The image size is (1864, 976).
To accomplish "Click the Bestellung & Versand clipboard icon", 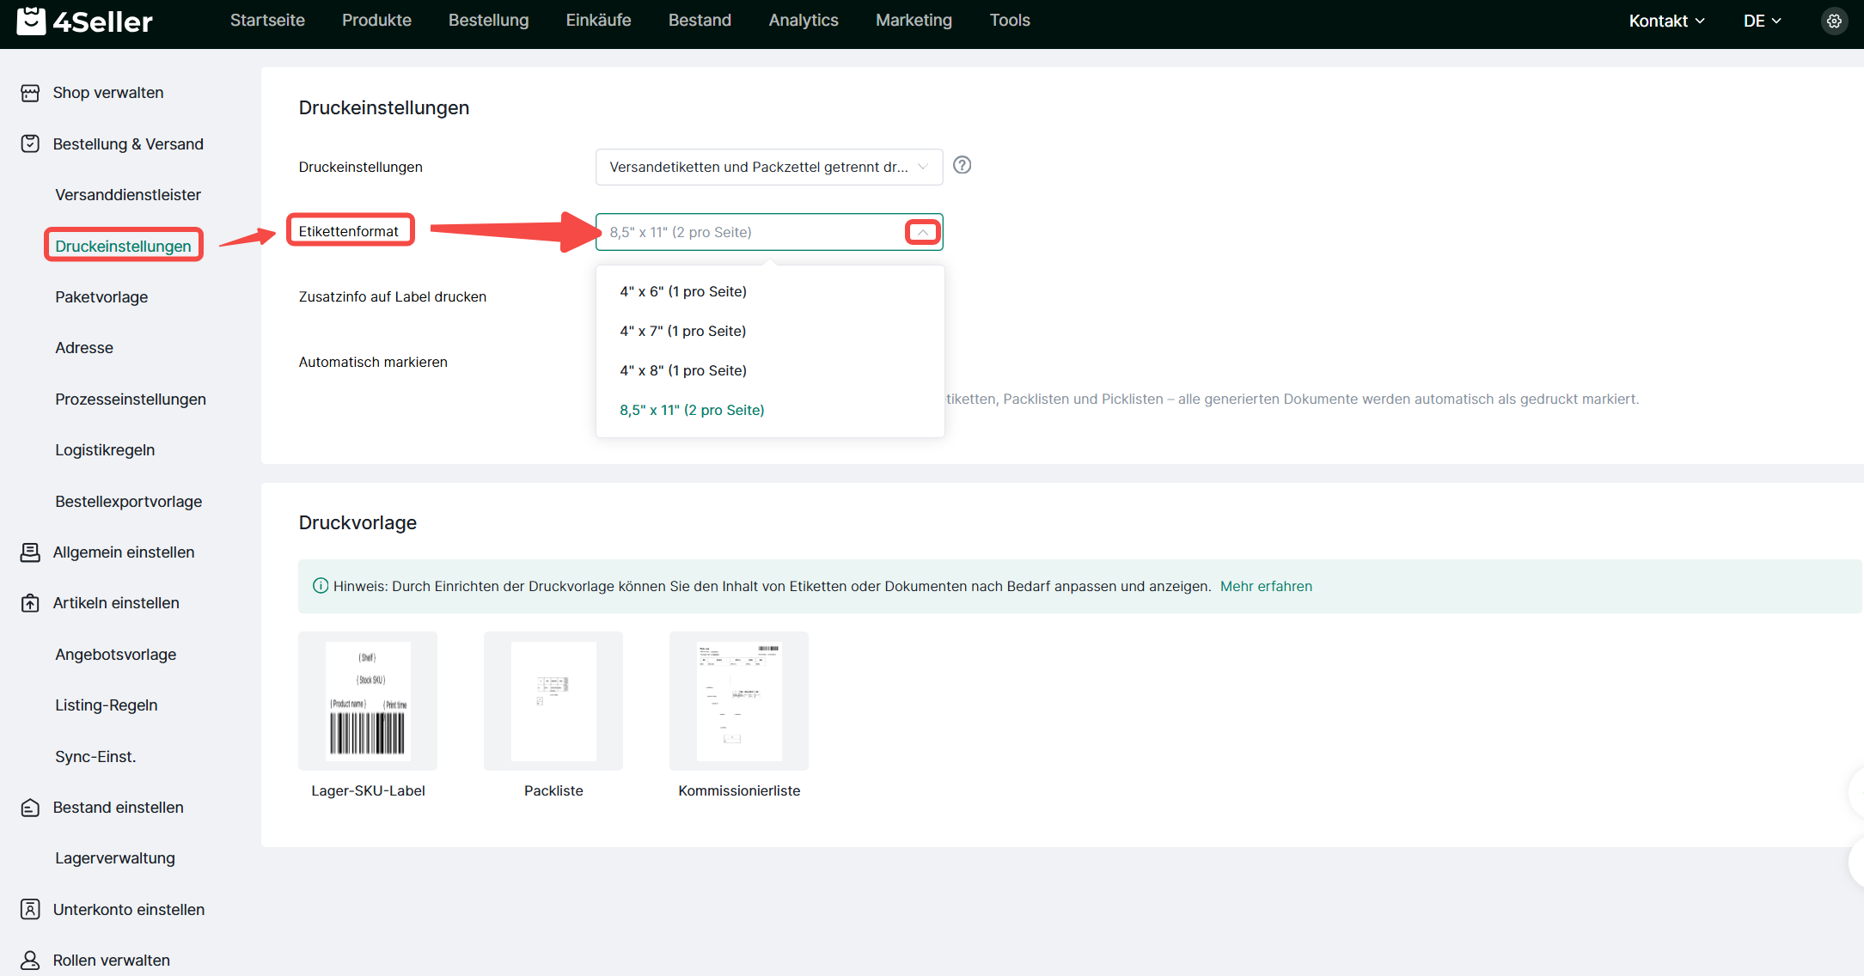I will pyautogui.click(x=30, y=143).
